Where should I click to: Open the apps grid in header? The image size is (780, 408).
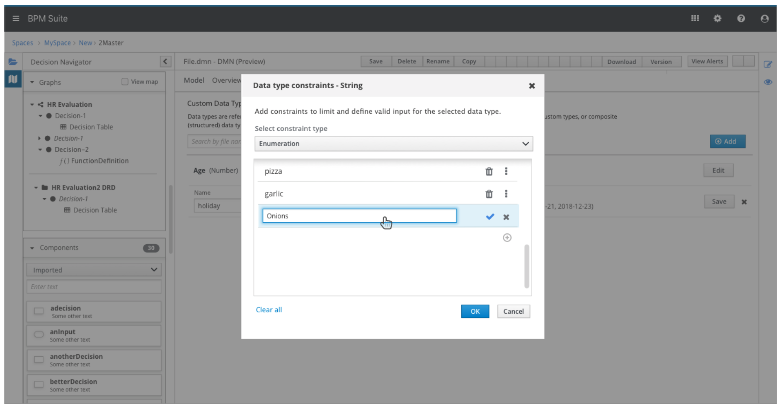[695, 18]
